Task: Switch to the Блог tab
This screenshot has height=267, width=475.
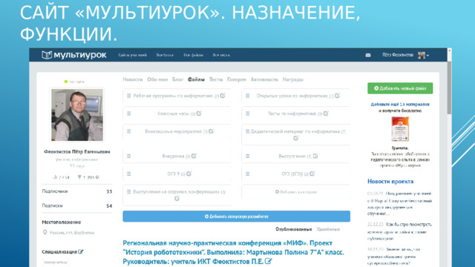Action: click(x=178, y=79)
